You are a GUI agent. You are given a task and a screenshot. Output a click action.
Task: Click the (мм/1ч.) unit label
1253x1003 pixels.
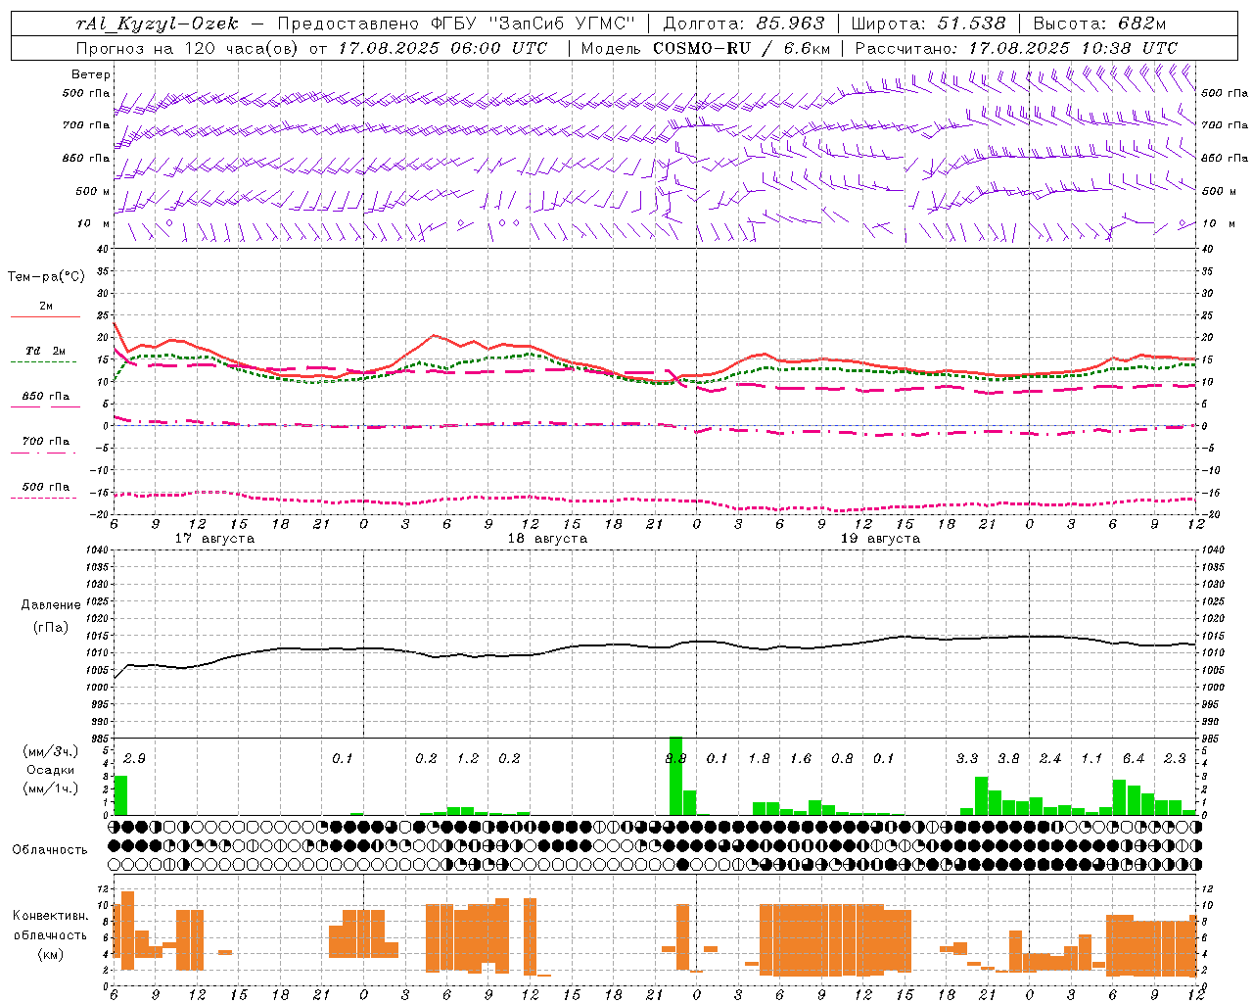pyautogui.click(x=50, y=788)
